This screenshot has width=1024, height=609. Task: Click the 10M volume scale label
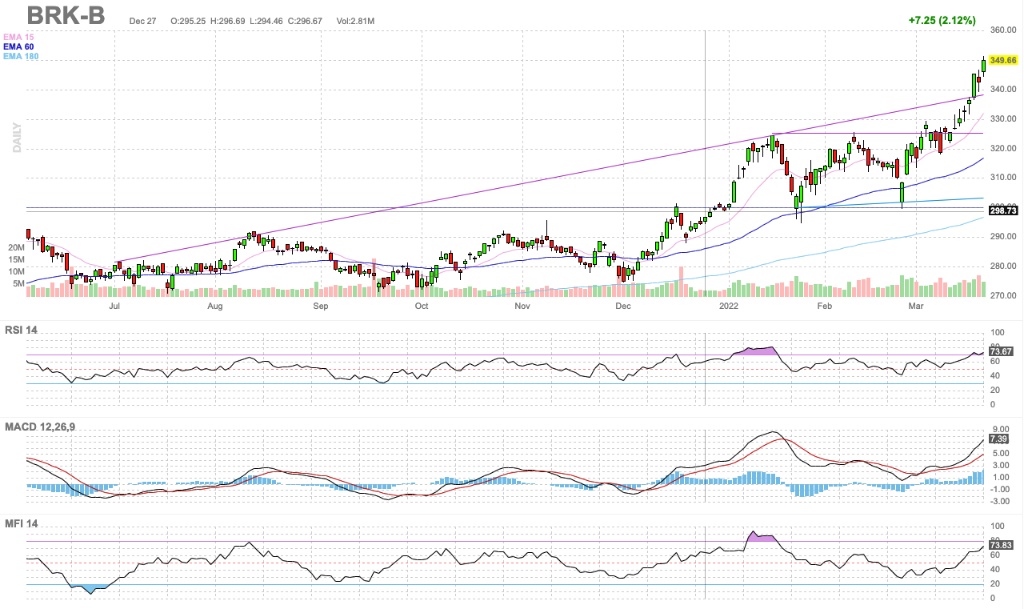(x=16, y=272)
